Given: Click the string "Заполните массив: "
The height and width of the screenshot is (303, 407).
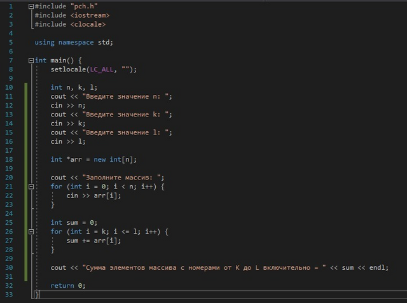Looking at the screenshot, I should (x=121, y=178).
